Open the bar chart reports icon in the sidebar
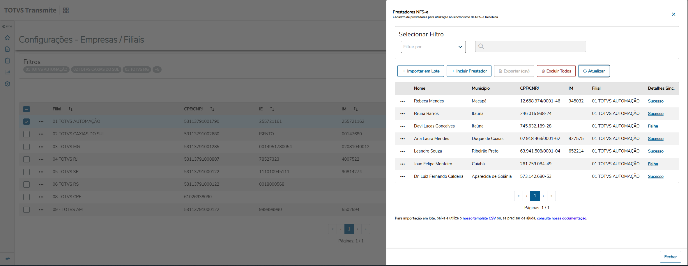The height and width of the screenshot is (266, 688). pyautogui.click(x=8, y=72)
